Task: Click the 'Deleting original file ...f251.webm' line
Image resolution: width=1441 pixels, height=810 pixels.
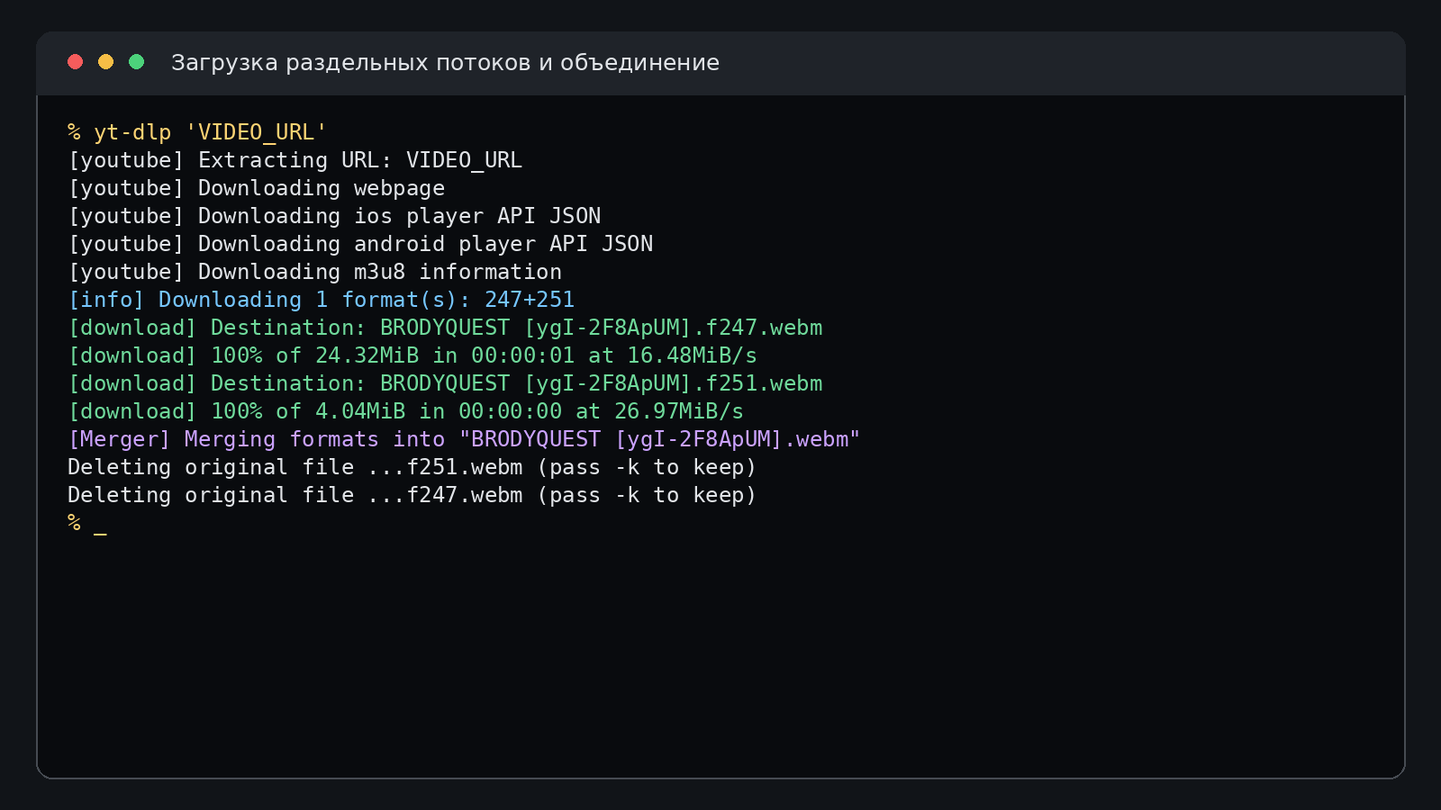Action: (412, 467)
